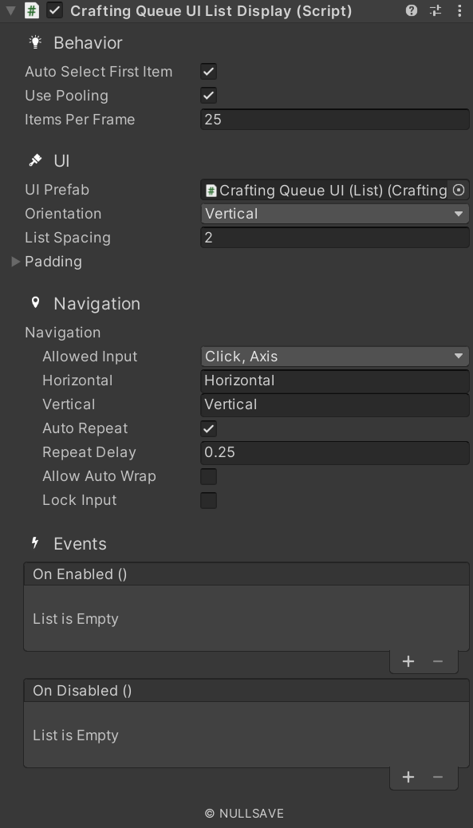The height and width of the screenshot is (828, 473).
Task: Click the pin icon beside Navigation
Action: click(x=35, y=302)
